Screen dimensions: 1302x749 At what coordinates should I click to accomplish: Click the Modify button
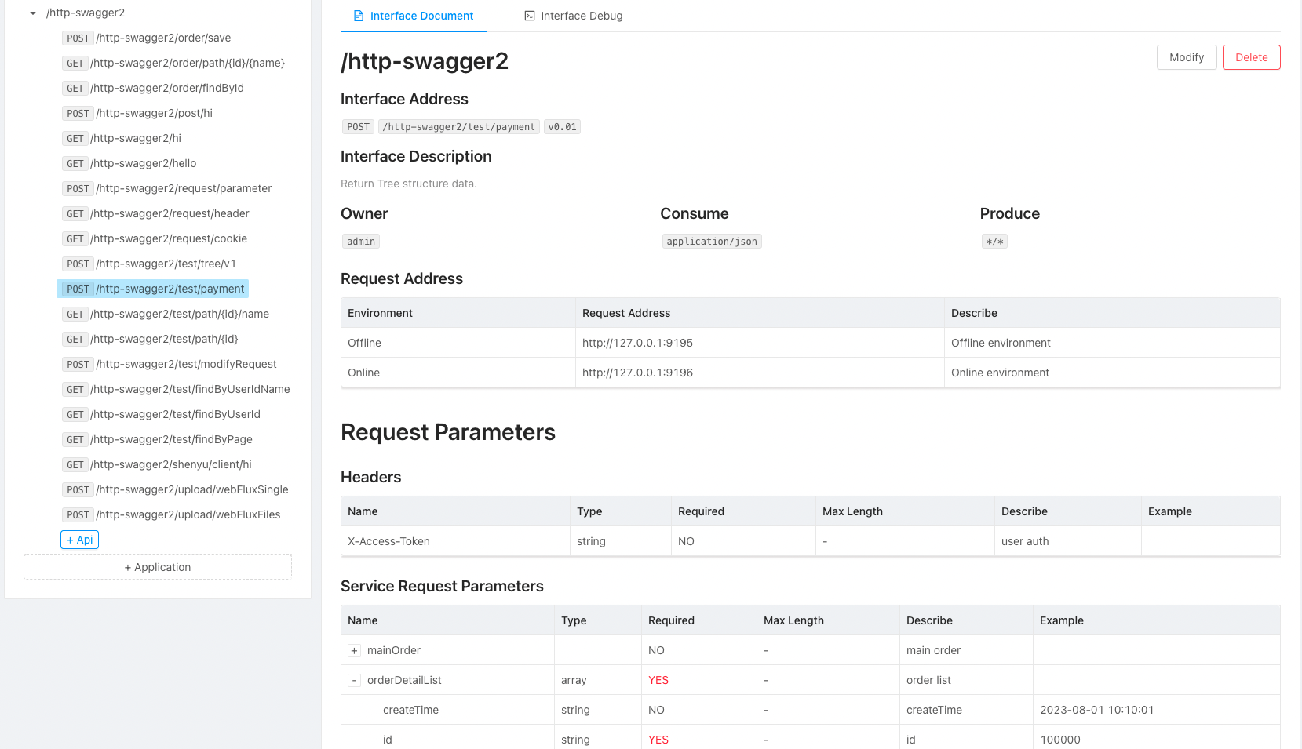pos(1187,56)
